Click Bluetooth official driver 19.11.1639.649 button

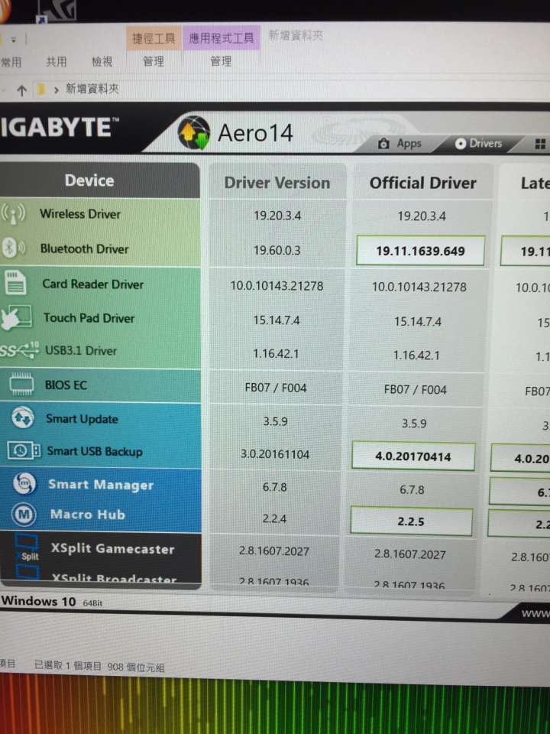tap(420, 251)
